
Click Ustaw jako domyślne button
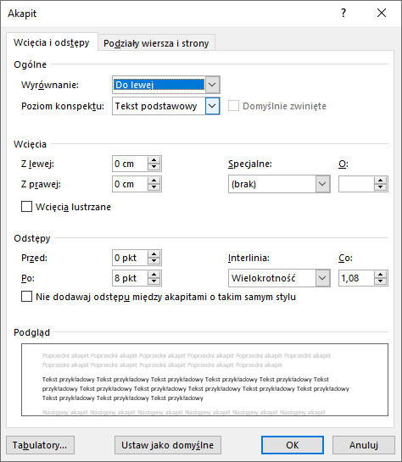(x=168, y=445)
